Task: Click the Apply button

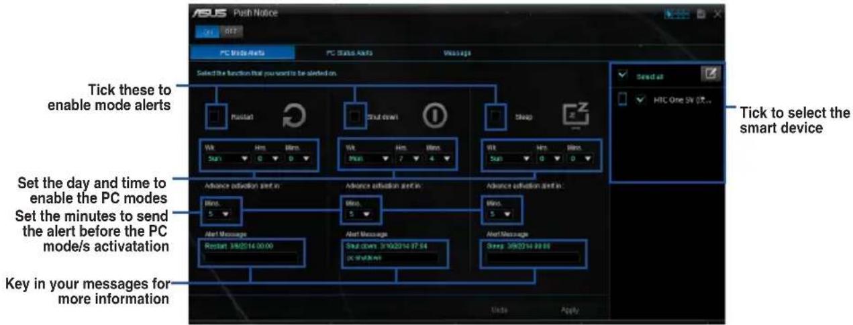Action: (570, 310)
